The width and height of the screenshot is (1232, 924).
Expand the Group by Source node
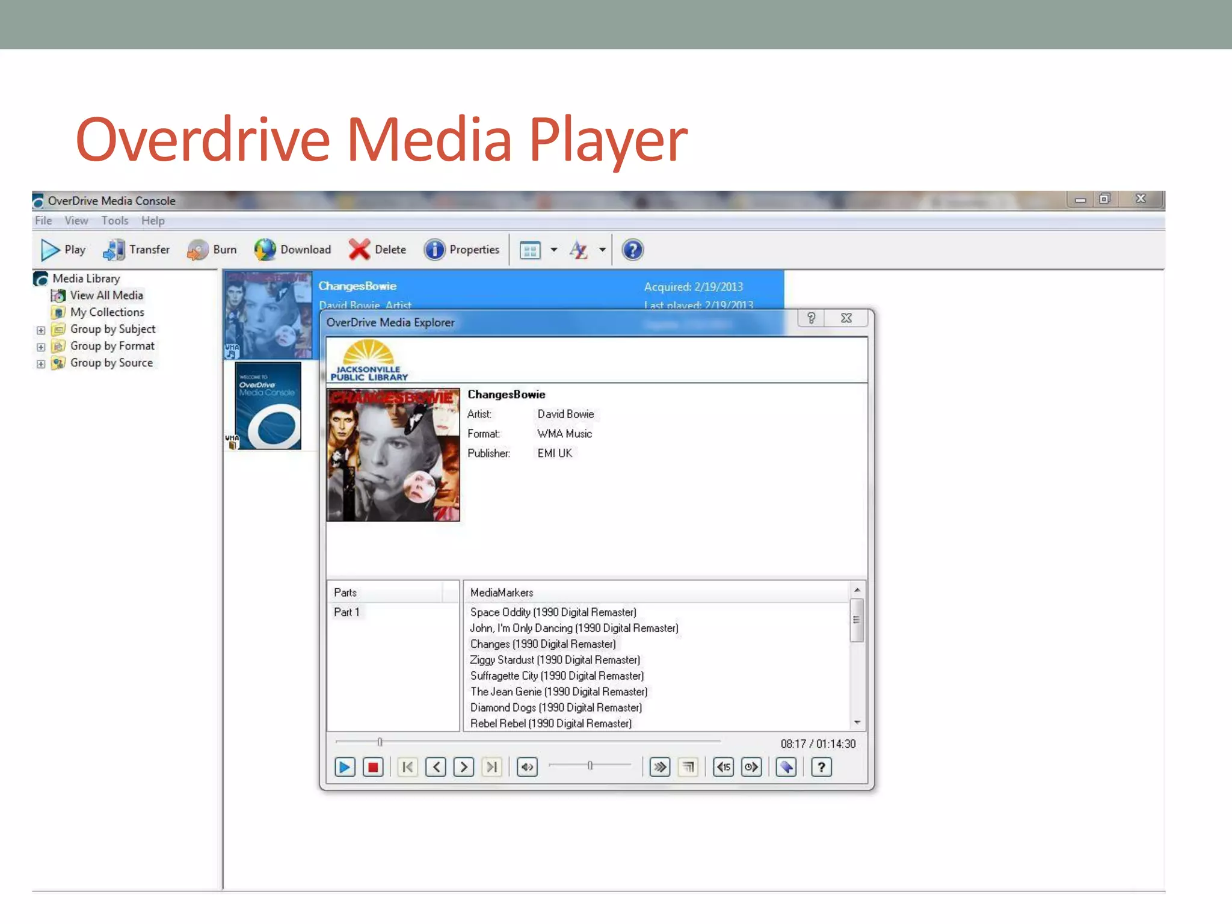pos(41,364)
